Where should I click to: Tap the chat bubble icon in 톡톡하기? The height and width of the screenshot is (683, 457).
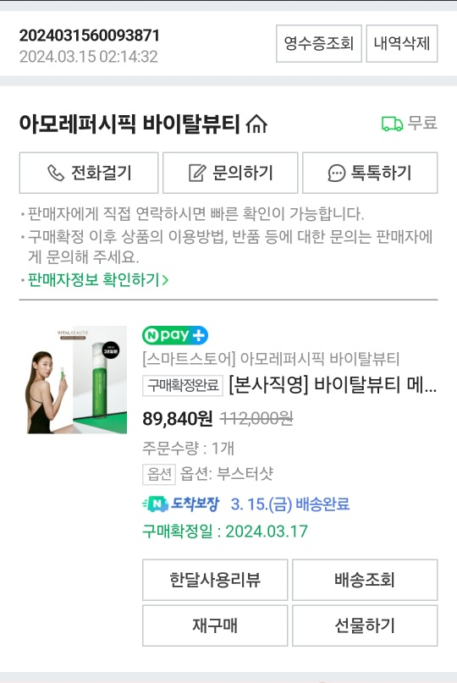point(336,173)
